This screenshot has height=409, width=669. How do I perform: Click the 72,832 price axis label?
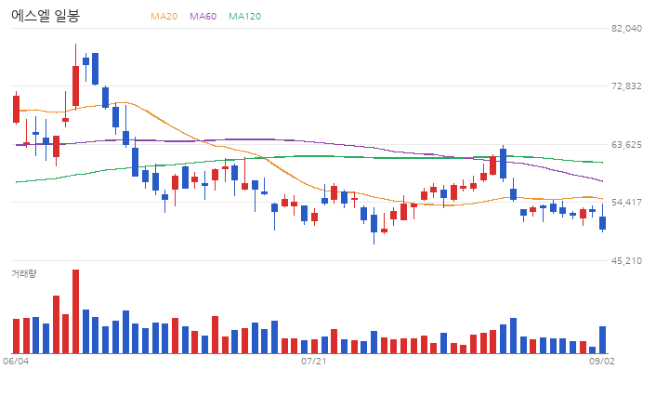tap(626, 86)
